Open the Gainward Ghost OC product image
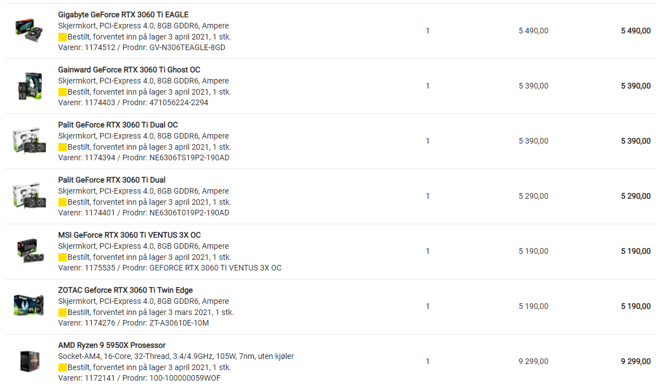 29,85
